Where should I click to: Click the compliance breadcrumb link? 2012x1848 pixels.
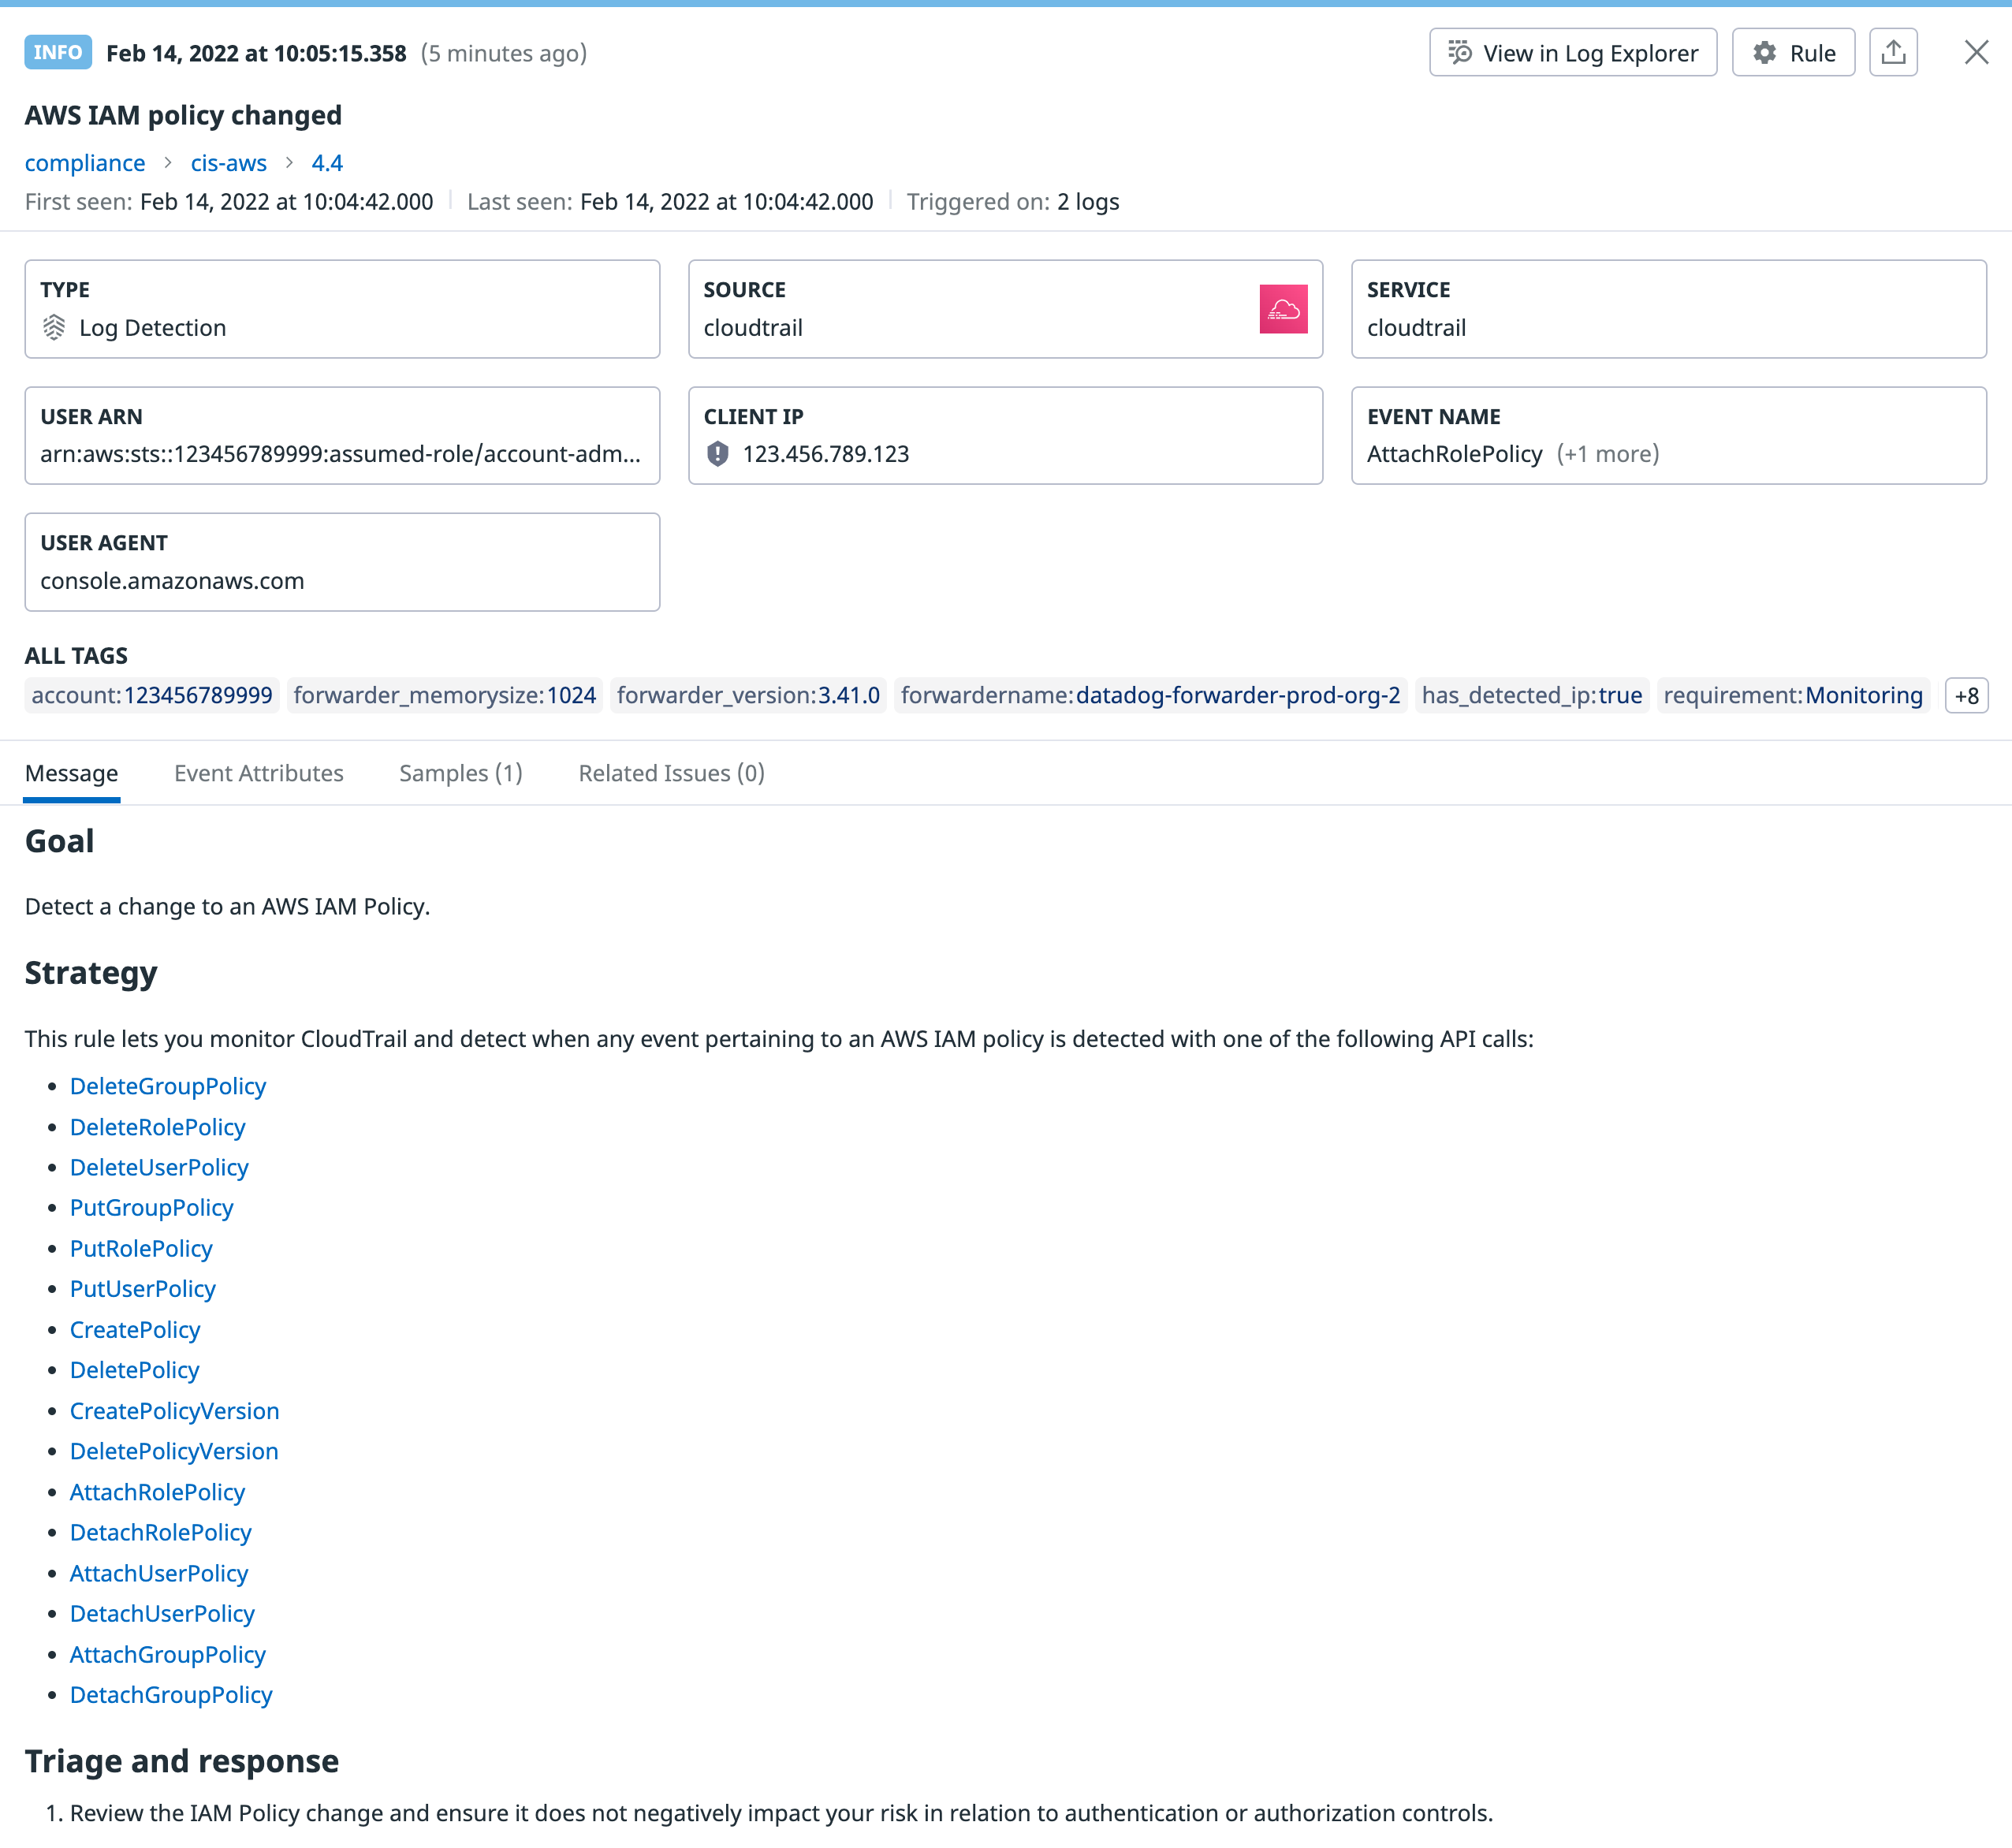pos(85,162)
